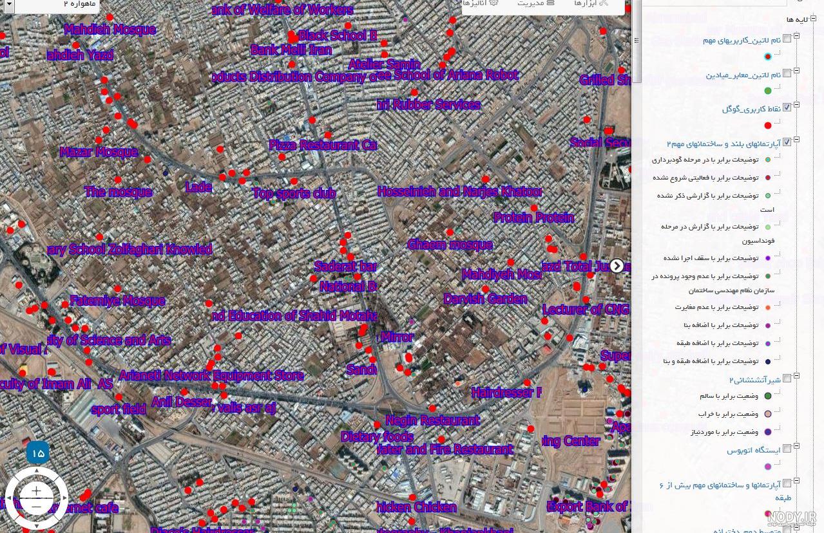824x533 pixels.
Task: Open the ابزارها tools menu
Action: pyautogui.click(x=591, y=3)
